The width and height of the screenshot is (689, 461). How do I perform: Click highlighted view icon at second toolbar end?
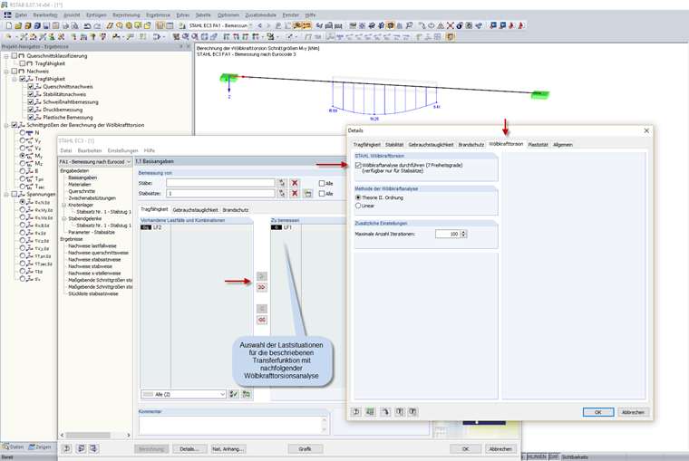(x=451, y=37)
